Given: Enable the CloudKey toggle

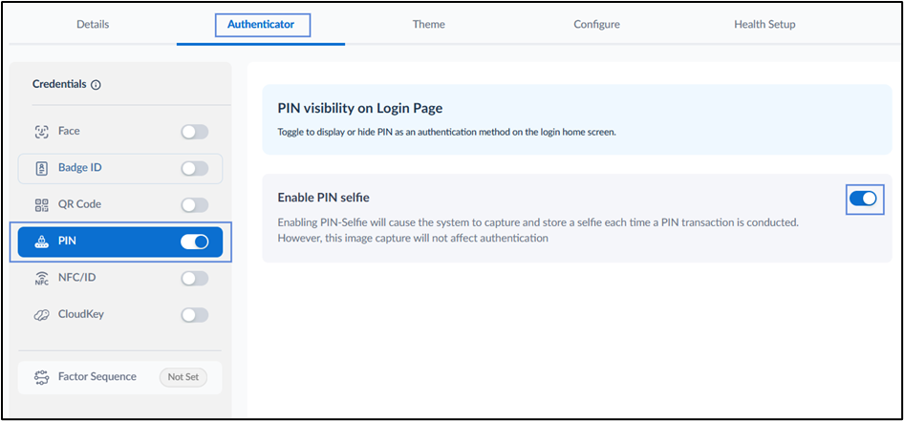Looking at the screenshot, I should (194, 315).
